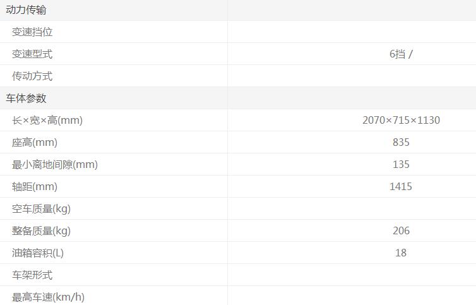The height and width of the screenshot is (305, 476).
Task: Click the 车体参数 section header
Action: (x=26, y=99)
